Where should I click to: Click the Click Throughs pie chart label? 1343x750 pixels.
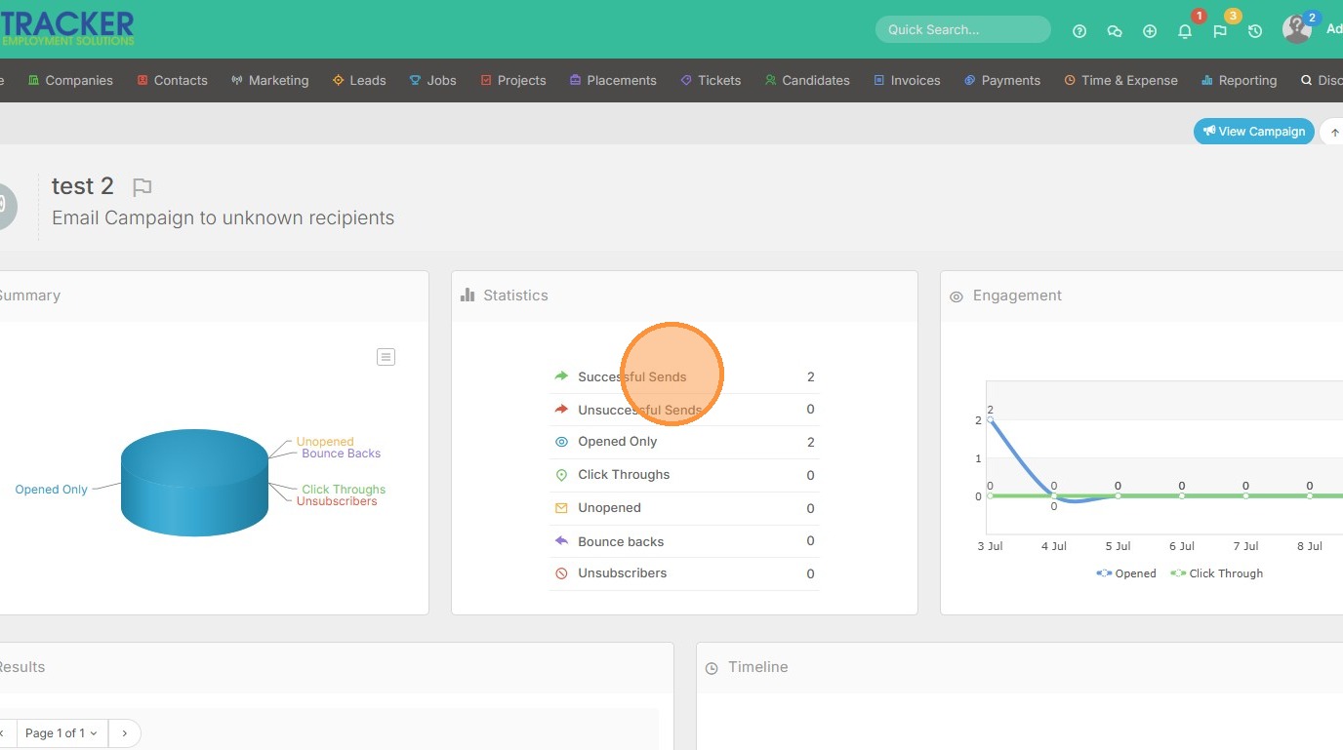[344, 490]
